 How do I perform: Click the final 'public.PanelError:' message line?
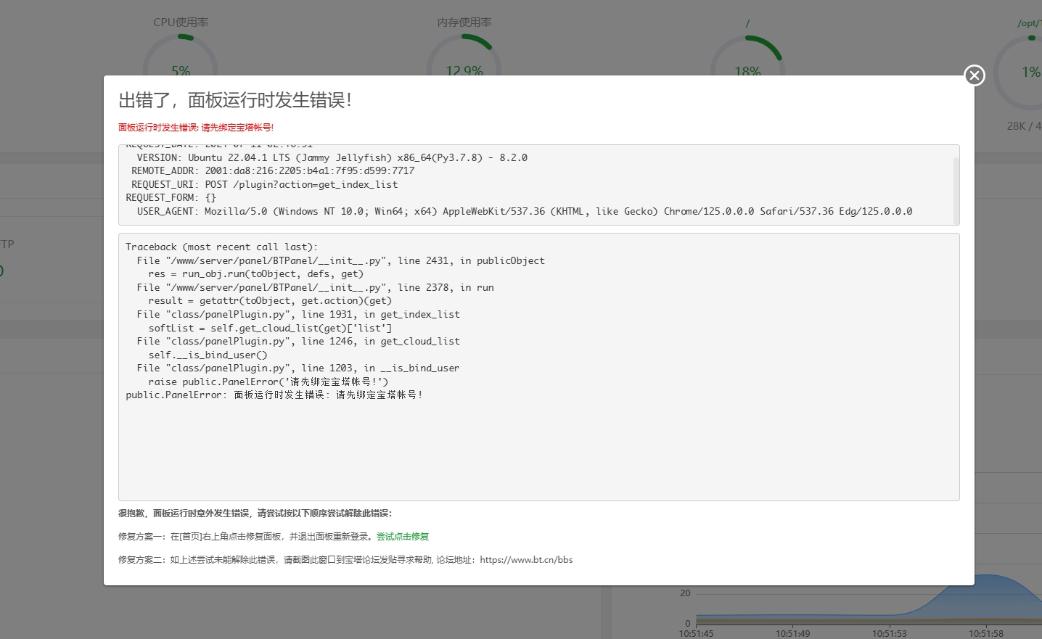274,395
